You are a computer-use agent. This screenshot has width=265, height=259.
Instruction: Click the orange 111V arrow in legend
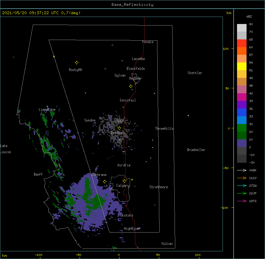pos(242,178)
